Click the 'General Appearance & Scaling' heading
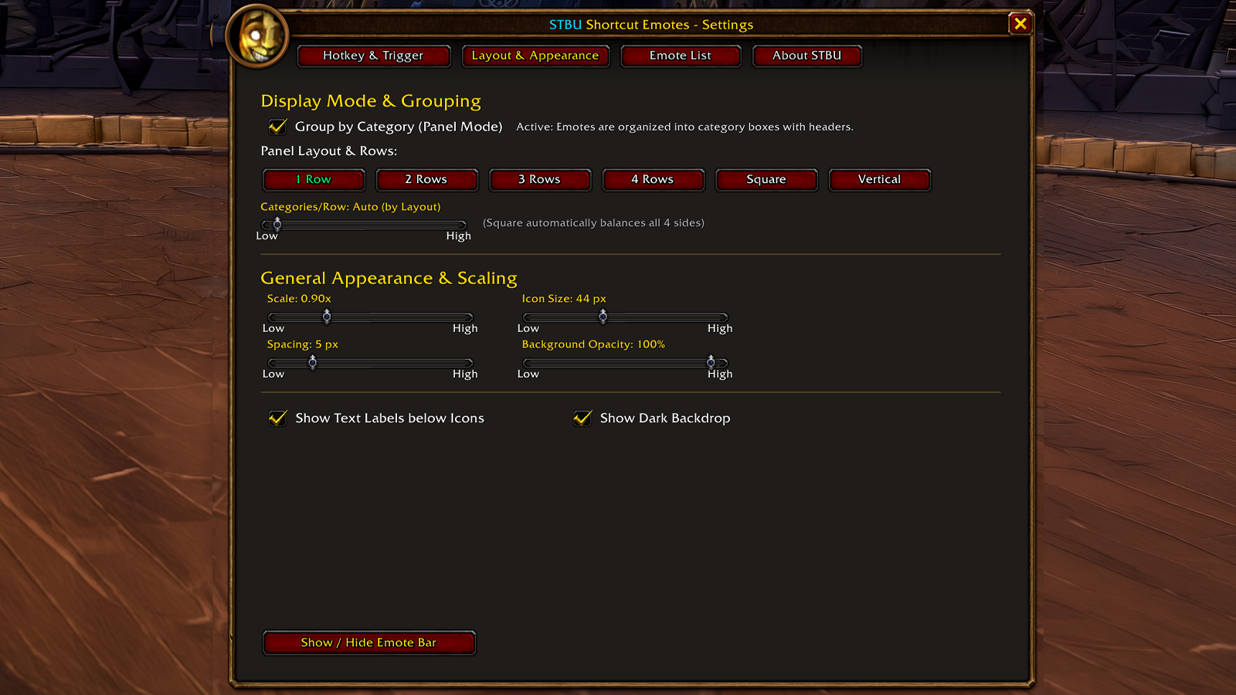The image size is (1236, 695). pyautogui.click(x=389, y=278)
